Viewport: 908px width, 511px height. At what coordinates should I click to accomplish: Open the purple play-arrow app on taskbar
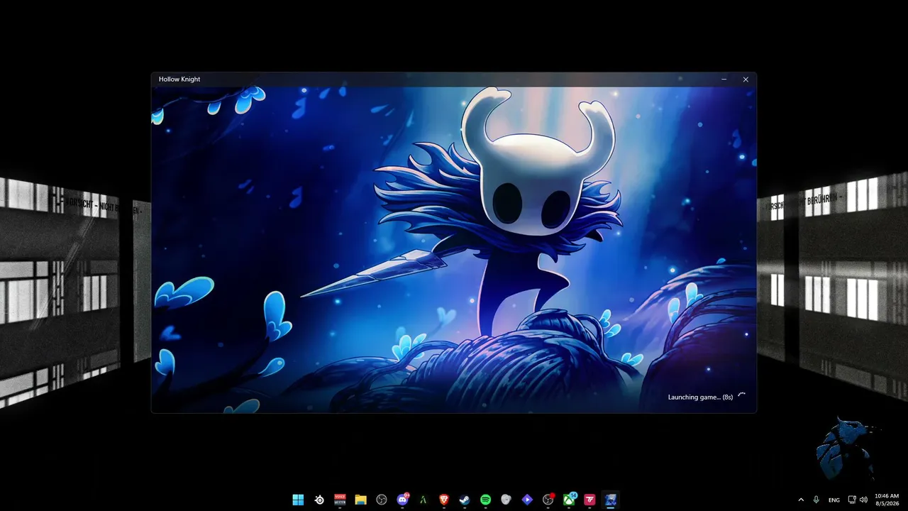coord(527,500)
